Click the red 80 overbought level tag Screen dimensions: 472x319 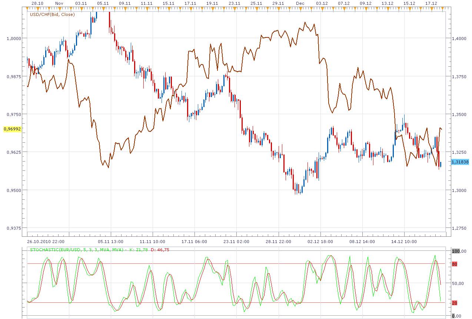pyautogui.click(x=454, y=264)
